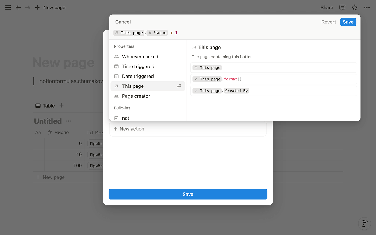
Task: Save the formula with the small Save button
Action: pyautogui.click(x=348, y=22)
